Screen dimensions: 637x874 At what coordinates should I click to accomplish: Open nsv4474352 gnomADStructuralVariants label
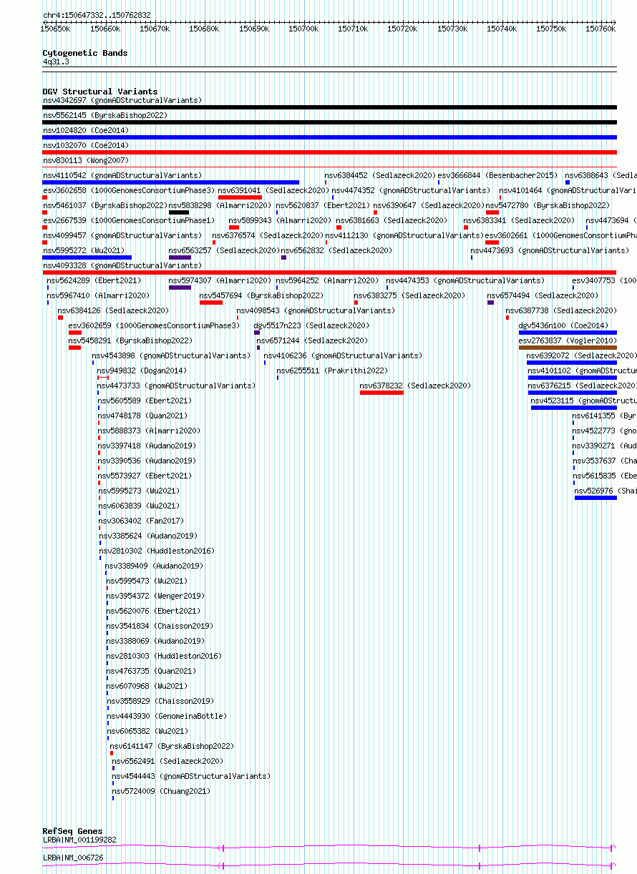pos(411,190)
